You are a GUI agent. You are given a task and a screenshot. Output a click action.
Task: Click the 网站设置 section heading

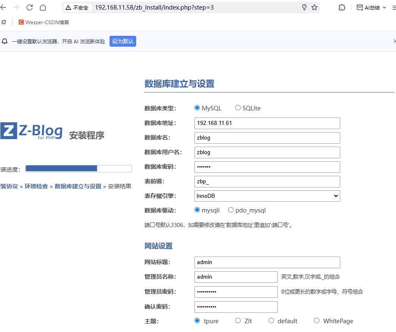(158, 246)
